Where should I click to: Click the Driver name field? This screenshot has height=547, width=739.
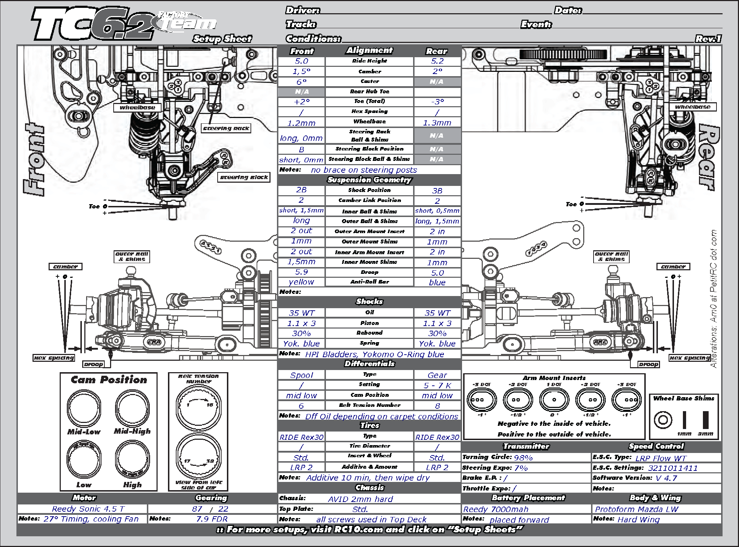tap(436, 10)
